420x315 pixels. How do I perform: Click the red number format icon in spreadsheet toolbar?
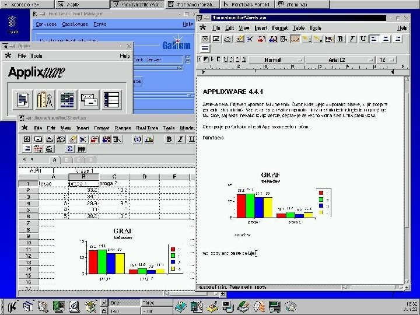(x=38, y=149)
